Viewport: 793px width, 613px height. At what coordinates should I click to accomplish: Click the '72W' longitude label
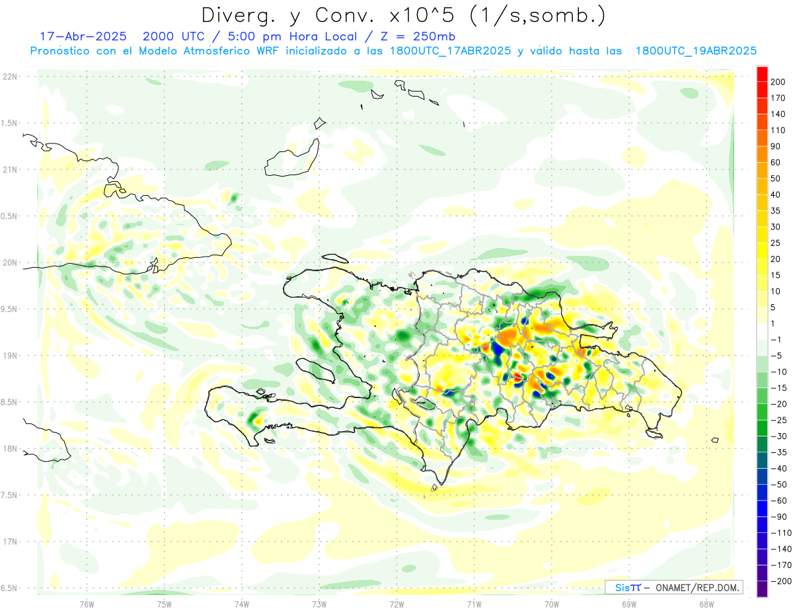397,605
